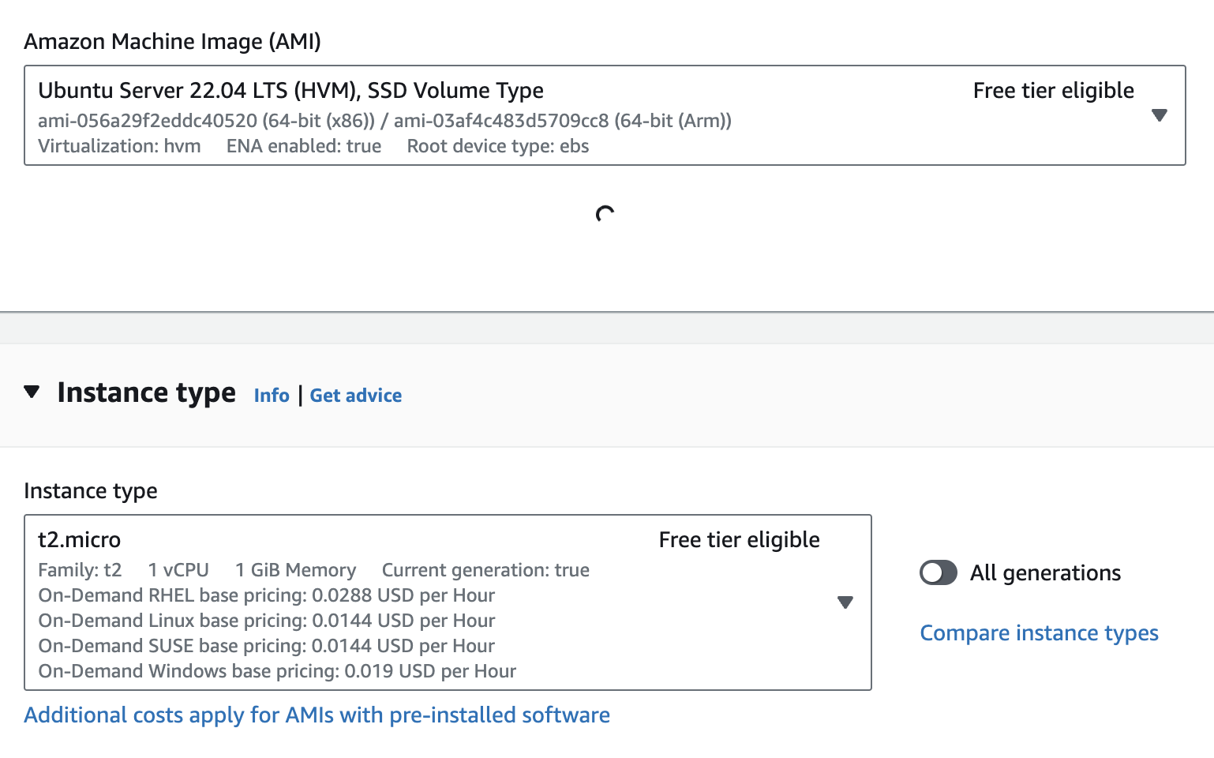Expand the AMI selection dropdown arrow

click(1159, 115)
